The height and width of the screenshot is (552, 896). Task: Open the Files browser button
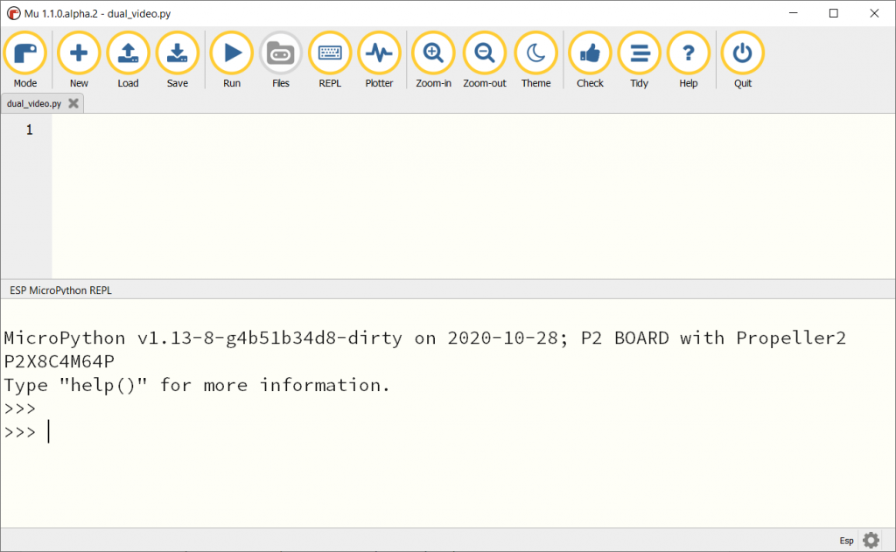280,53
